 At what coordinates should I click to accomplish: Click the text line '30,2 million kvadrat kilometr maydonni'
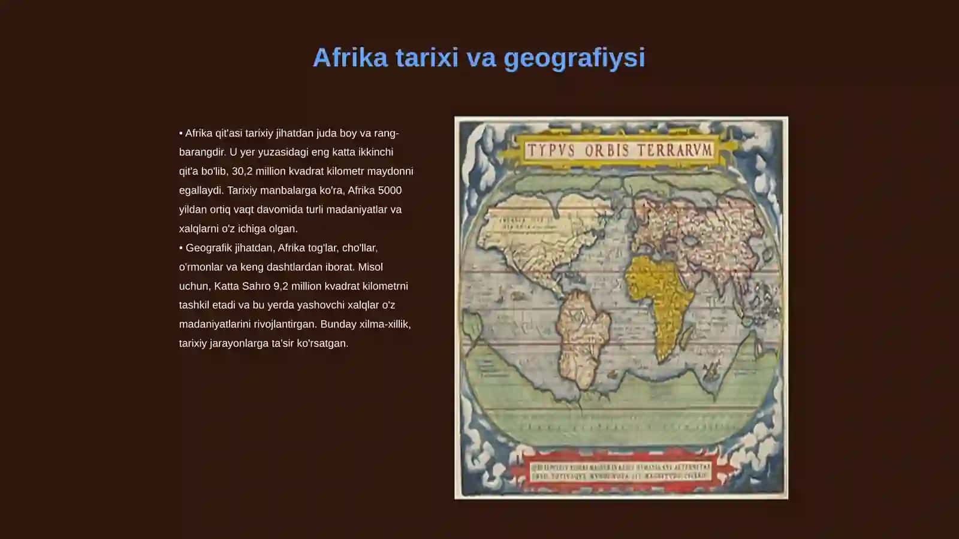322,171
